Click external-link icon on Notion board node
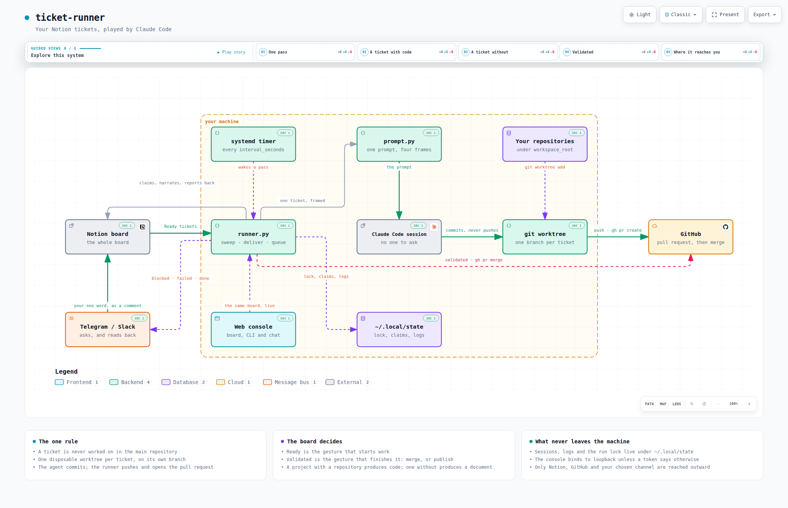Viewport: 788px width, 508px height. pyautogui.click(x=72, y=226)
